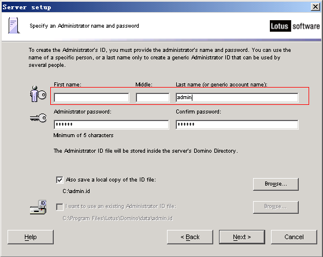Go Back to the previous setup step
Image resolution: width=323 pixels, height=257 pixels.
[x=190, y=237]
